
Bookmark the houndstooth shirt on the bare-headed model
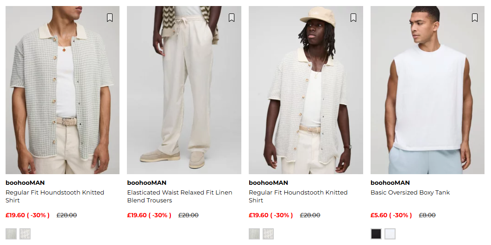coord(109,18)
